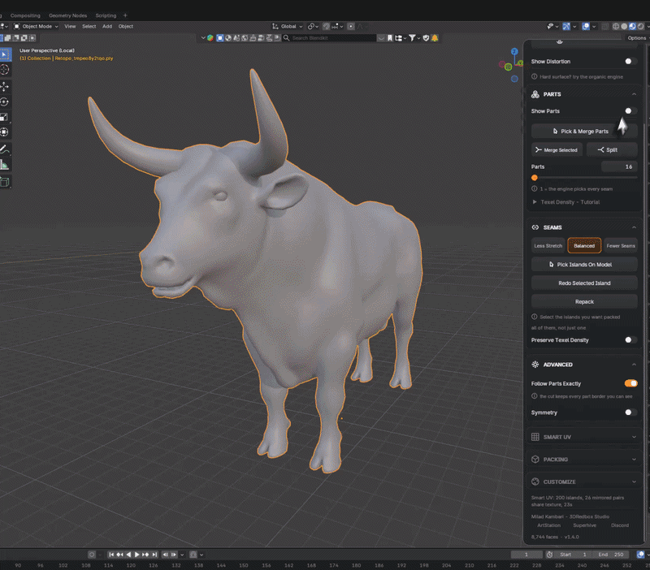Screen dimensions: 650x570
Task: Activate the Move tool
Action: point(5,86)
